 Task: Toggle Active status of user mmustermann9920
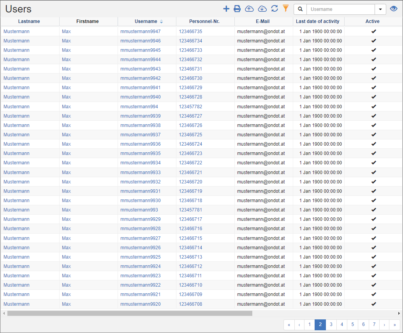coord(374,304)
